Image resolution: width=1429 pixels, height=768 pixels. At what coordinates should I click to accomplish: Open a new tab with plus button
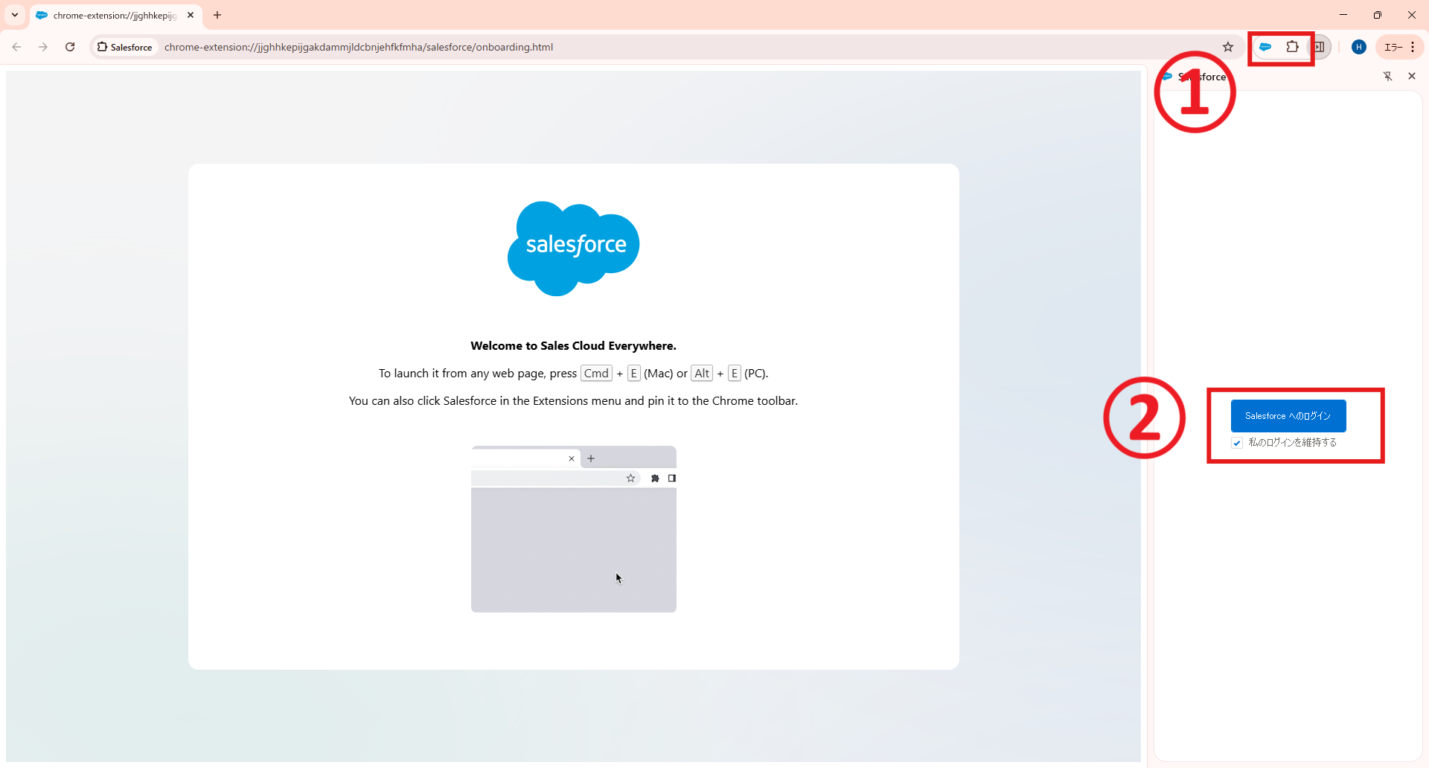tap(217, 15)
